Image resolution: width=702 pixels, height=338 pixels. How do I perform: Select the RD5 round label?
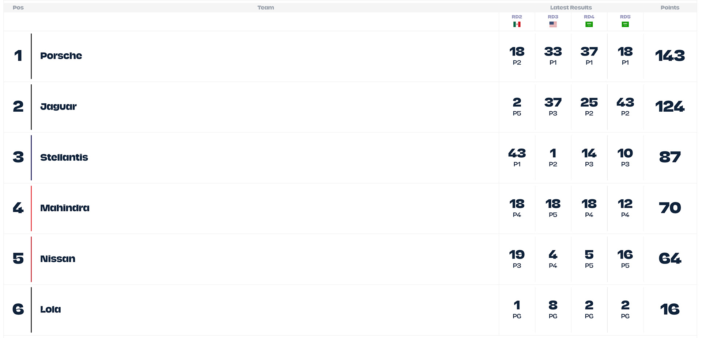click(625, 17)
